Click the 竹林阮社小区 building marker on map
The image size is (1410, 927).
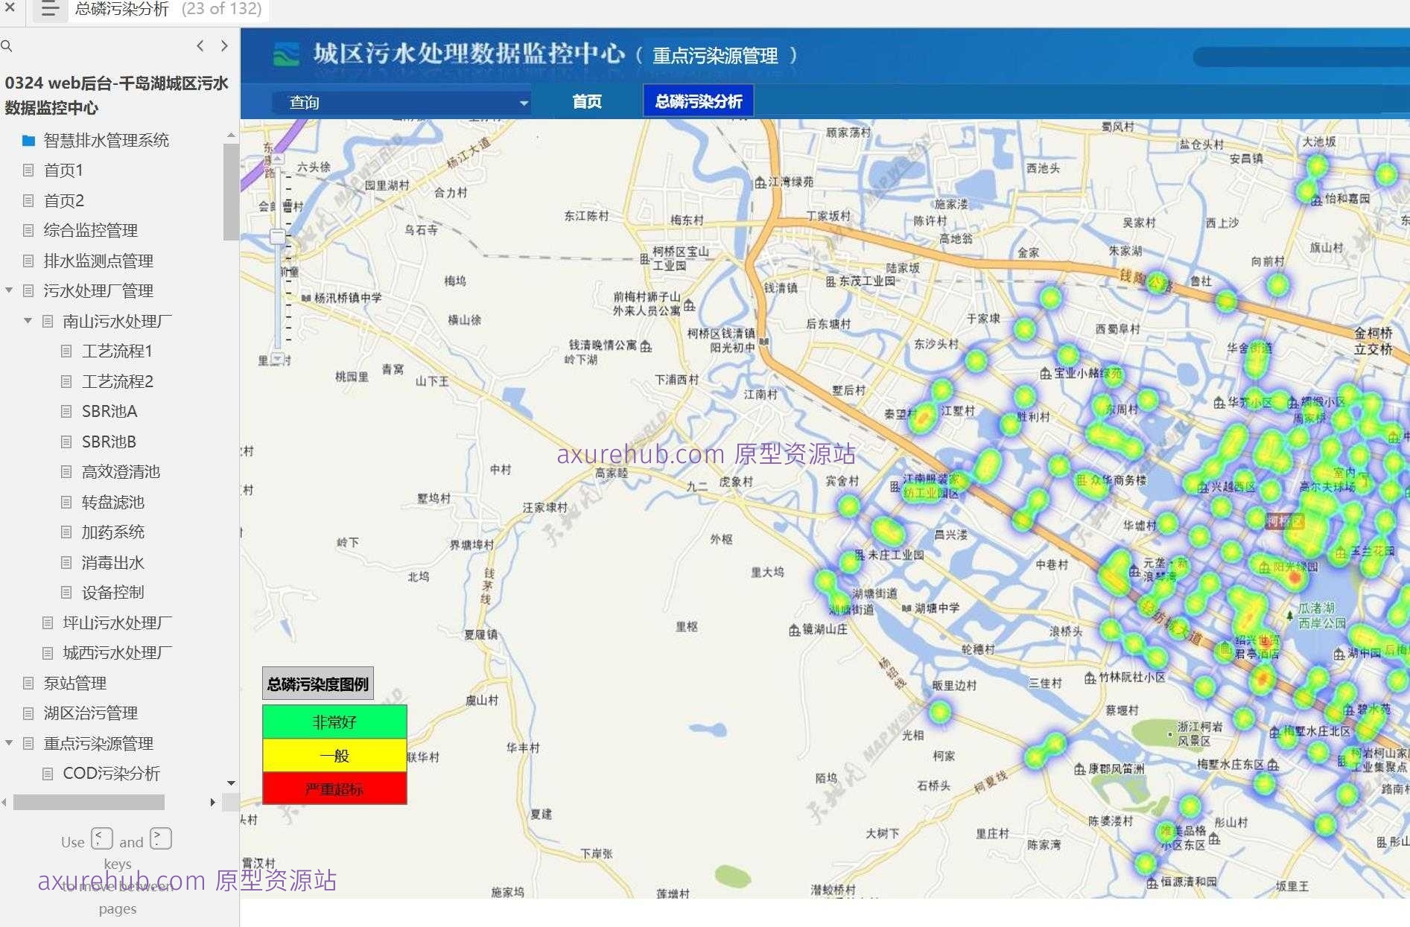click(1090, 678)
